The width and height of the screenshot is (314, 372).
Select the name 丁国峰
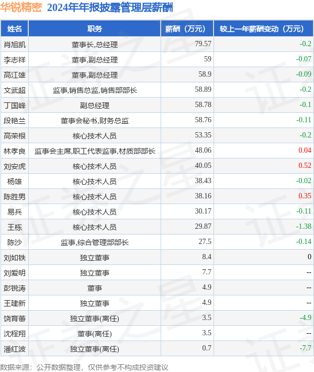click(15, 105)
